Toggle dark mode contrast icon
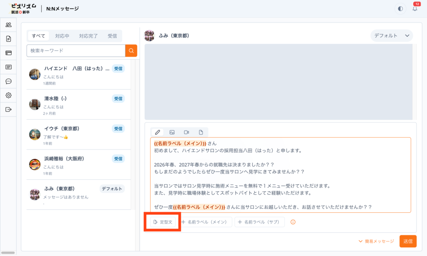 tap(400, 9)
